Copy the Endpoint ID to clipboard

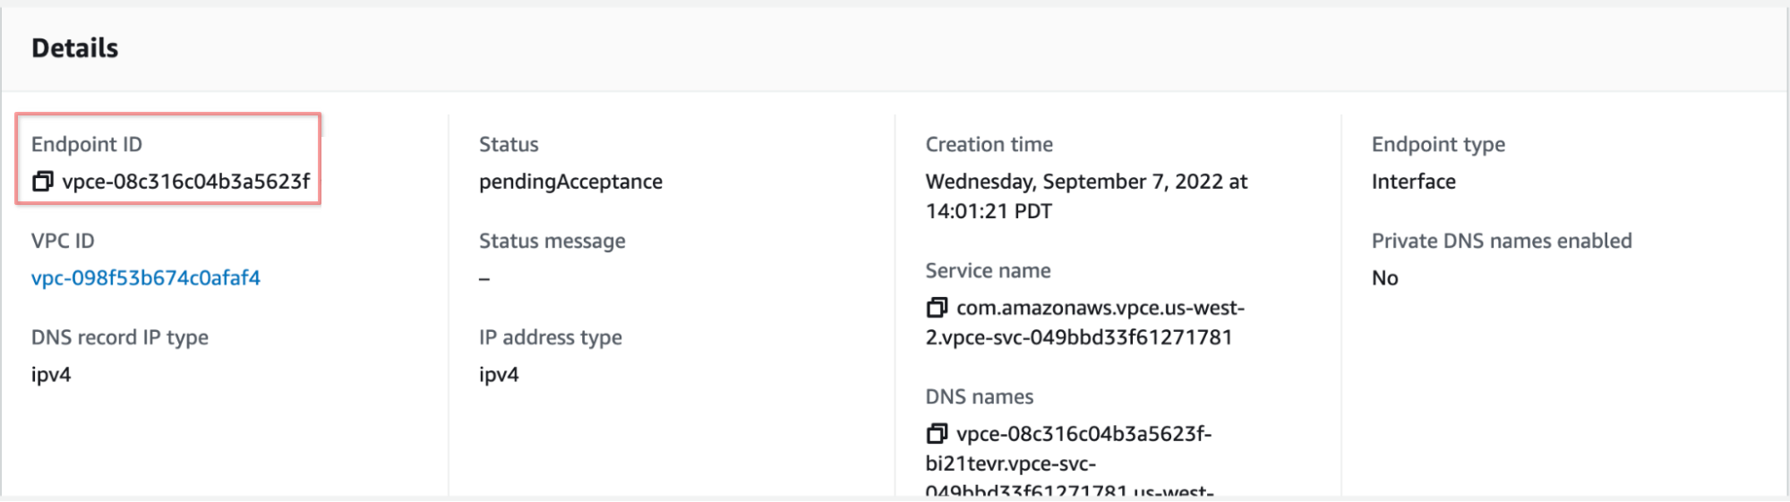(42, 182)
